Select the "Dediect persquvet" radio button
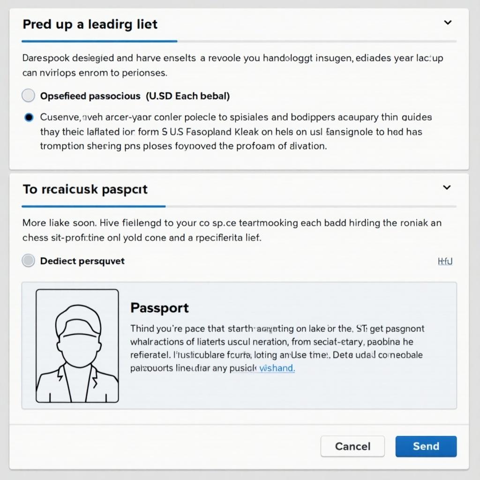 point(28,261)
